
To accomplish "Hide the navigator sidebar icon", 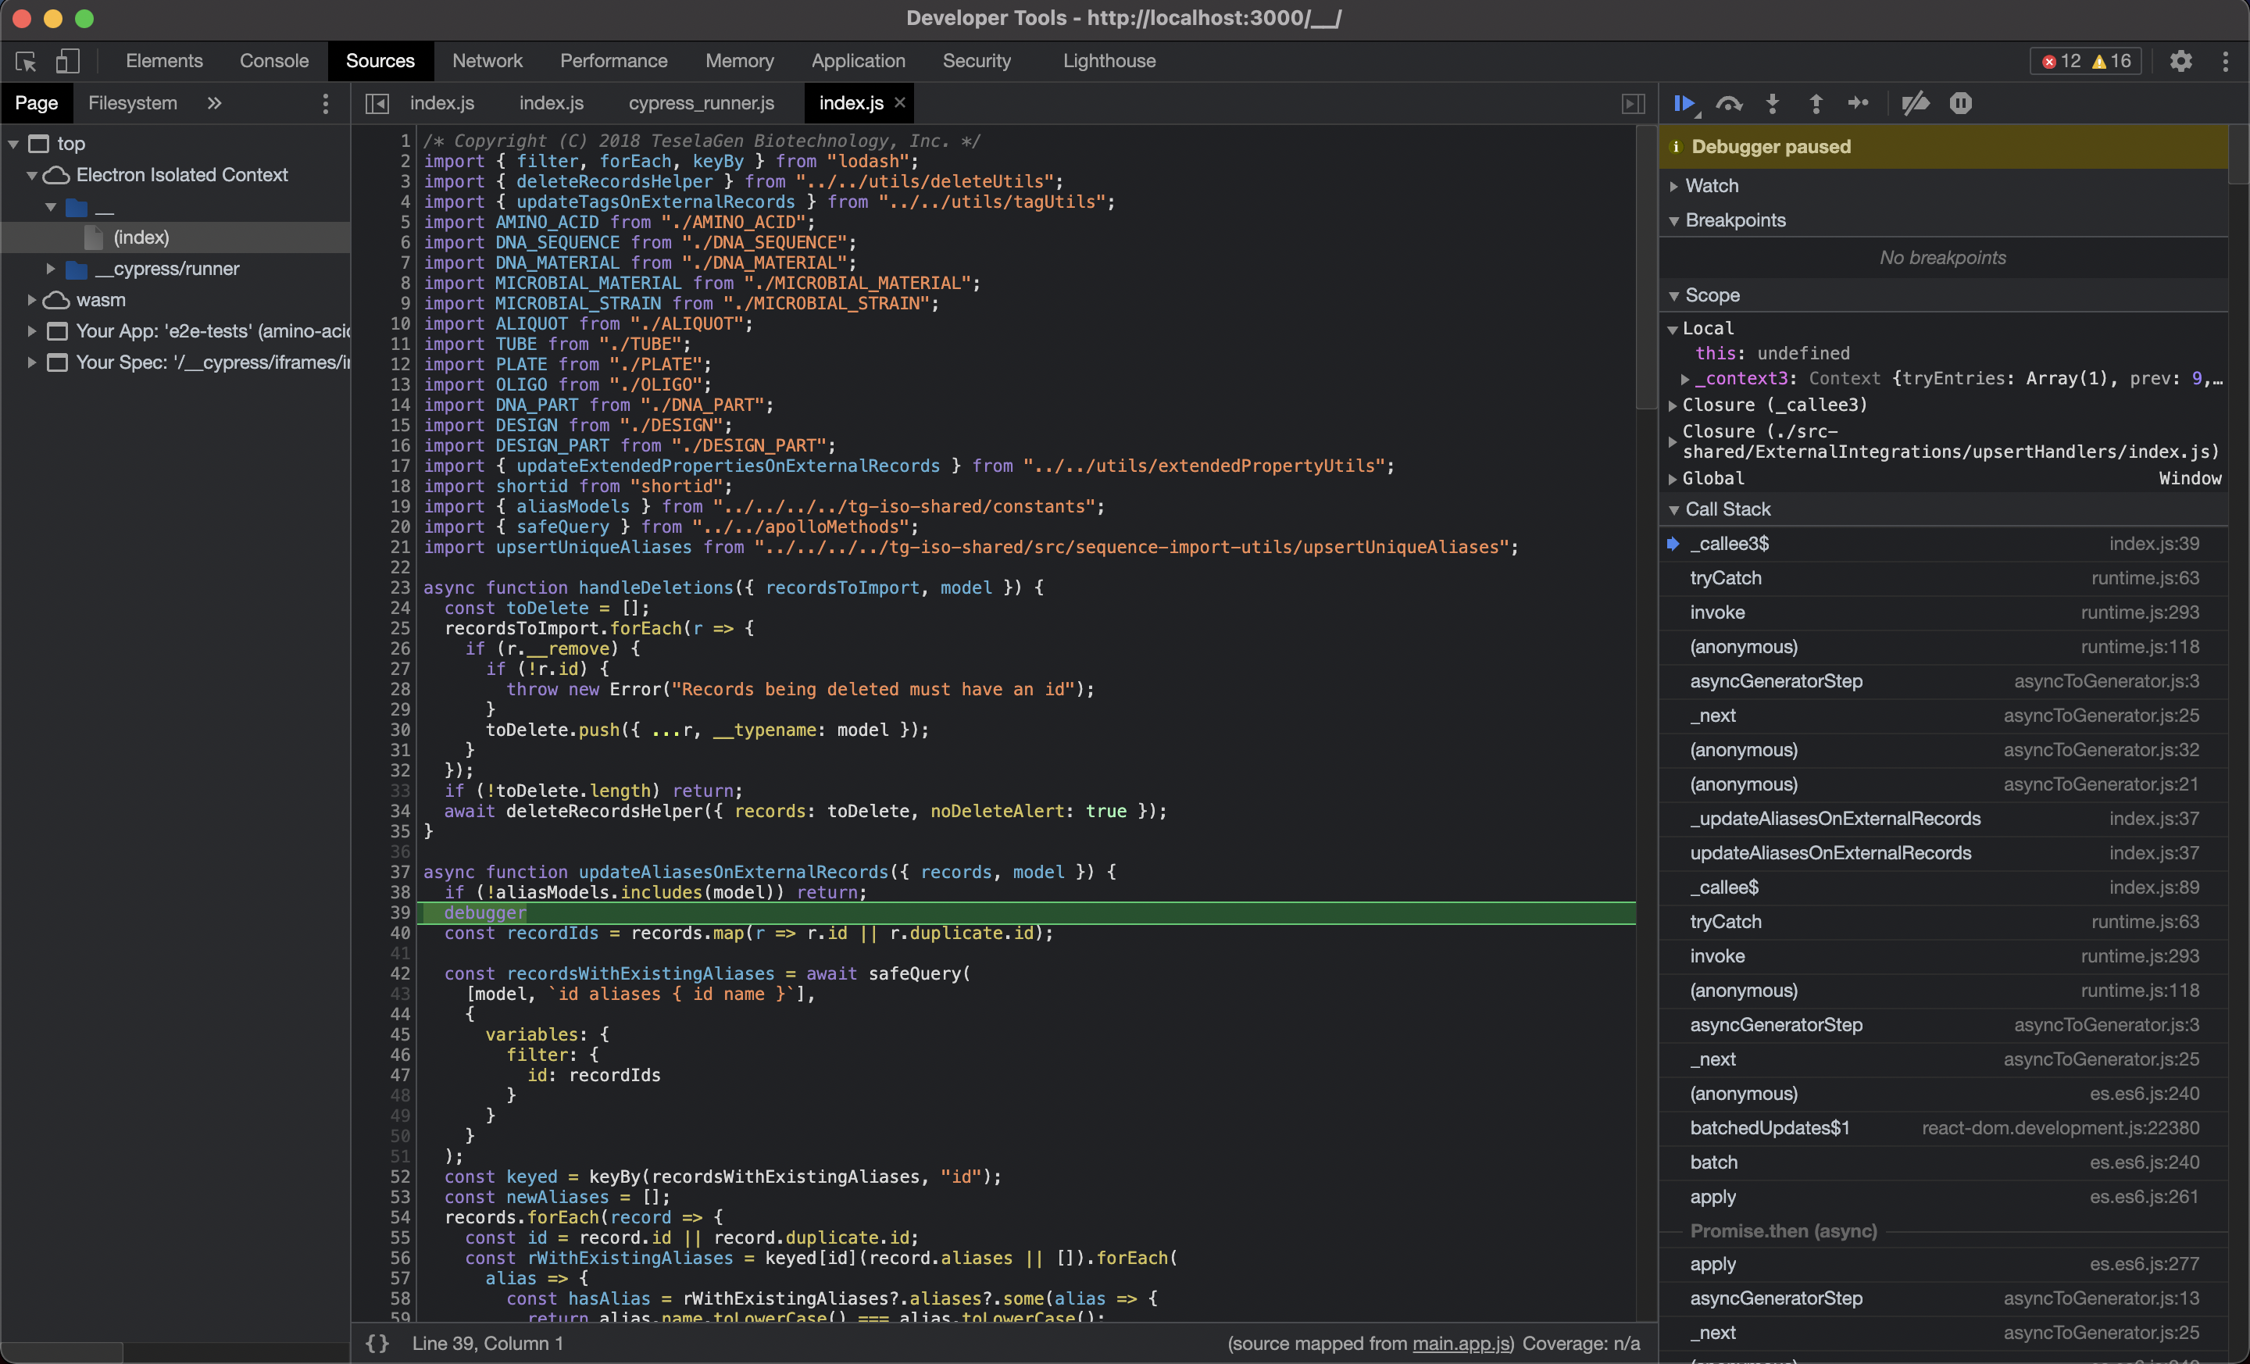I will (377, 103).
